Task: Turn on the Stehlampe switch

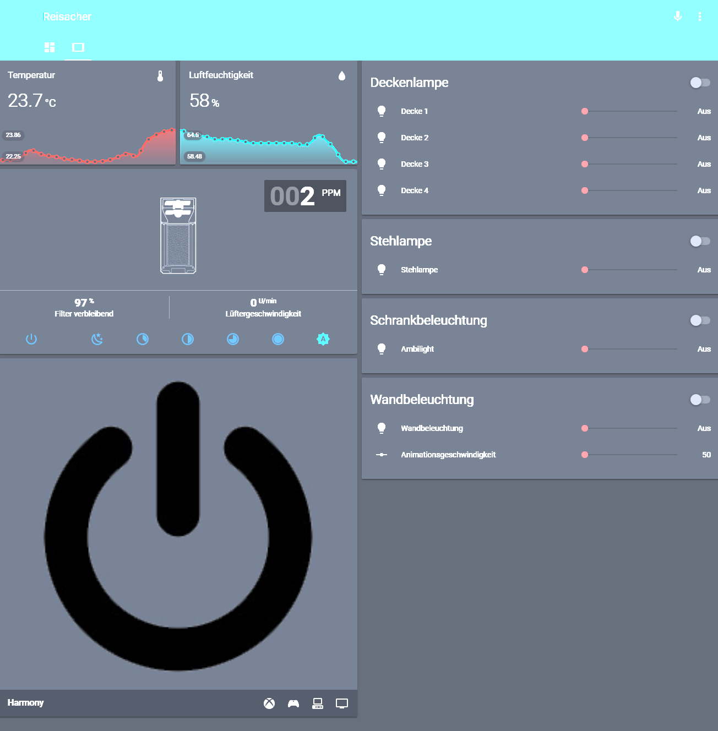Action: [700, 241]
